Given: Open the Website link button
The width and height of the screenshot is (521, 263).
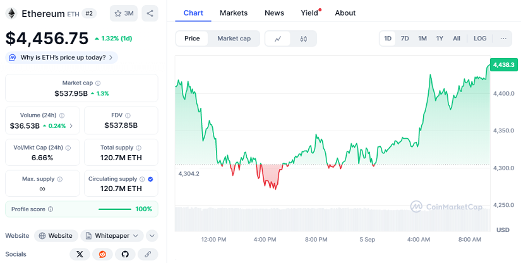Looking at the screenshot, I should (x=56, y=236).
